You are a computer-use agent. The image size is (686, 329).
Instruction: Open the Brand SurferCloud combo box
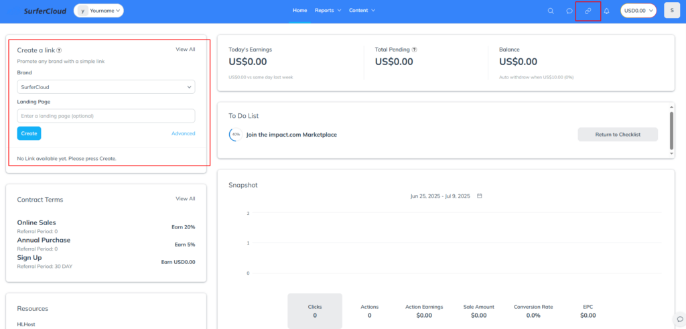coord(106,87)
